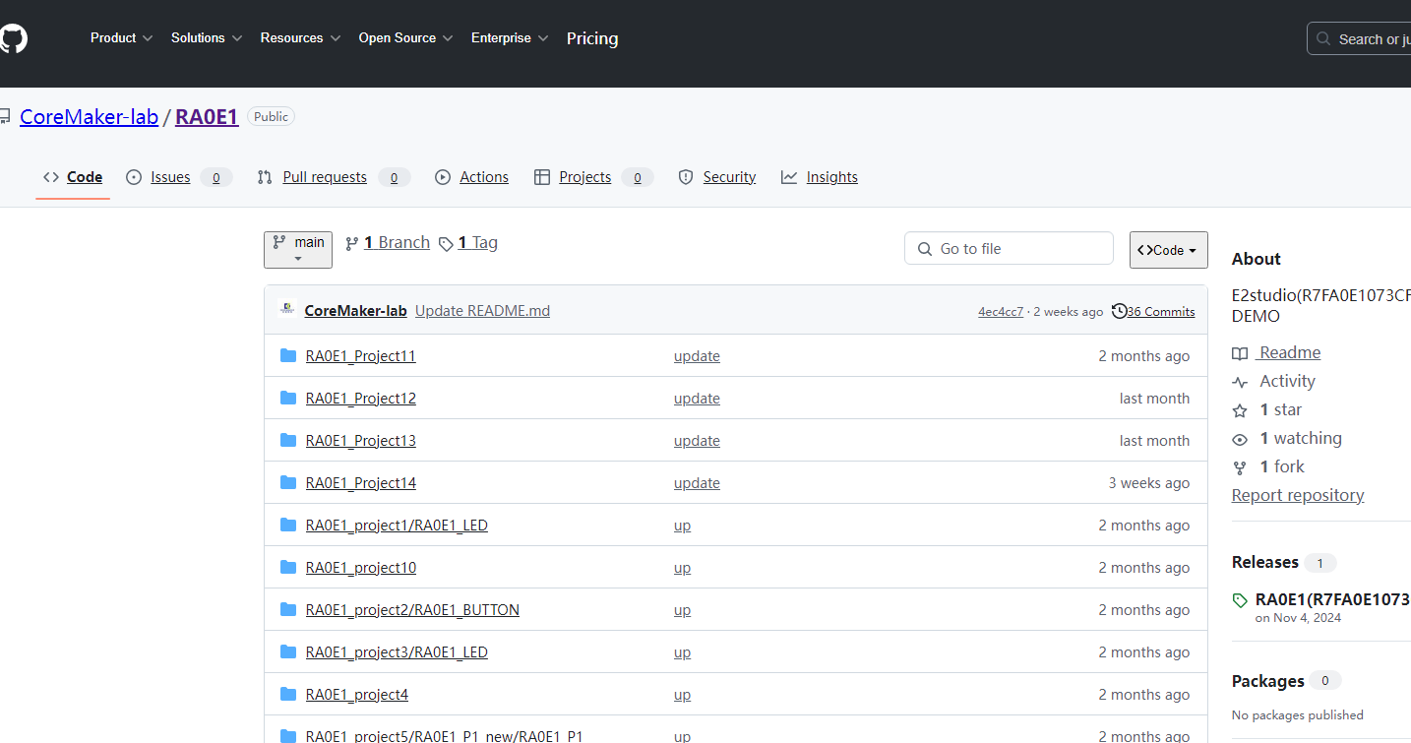Click the commit history clock icon

(x=1119, y=311)
